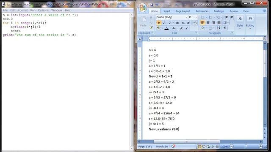This screenshot has width=271, height=152.
Task: Expand the Paragraph dialog launcher
Action: click(x=232, y=33)
